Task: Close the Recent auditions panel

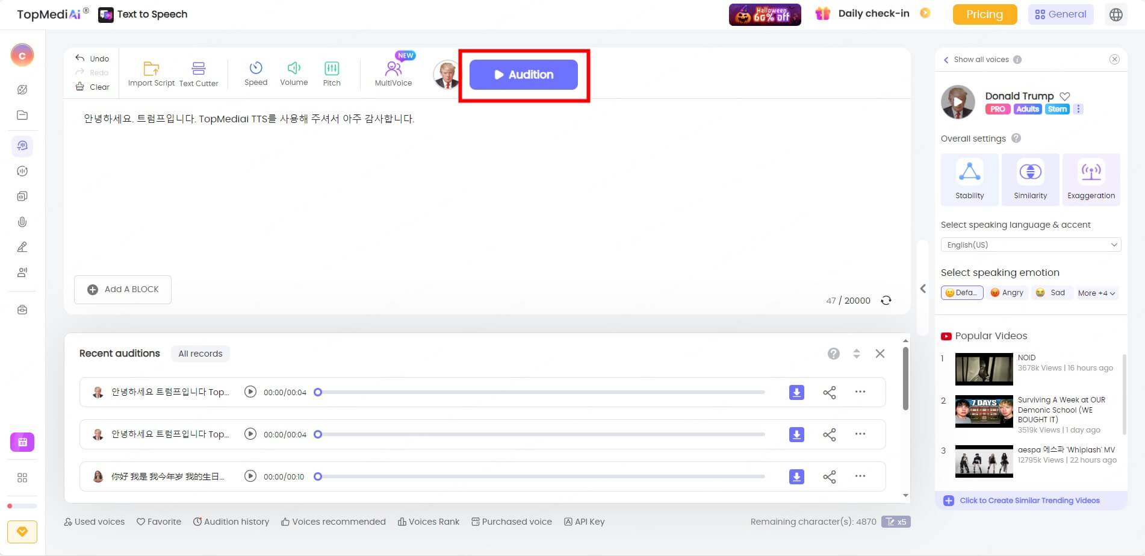Action: 880,354
